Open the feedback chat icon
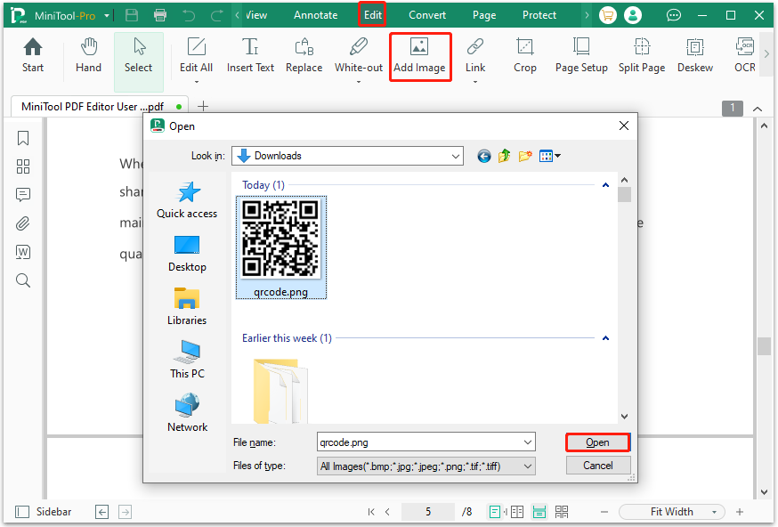 (673, 15)
